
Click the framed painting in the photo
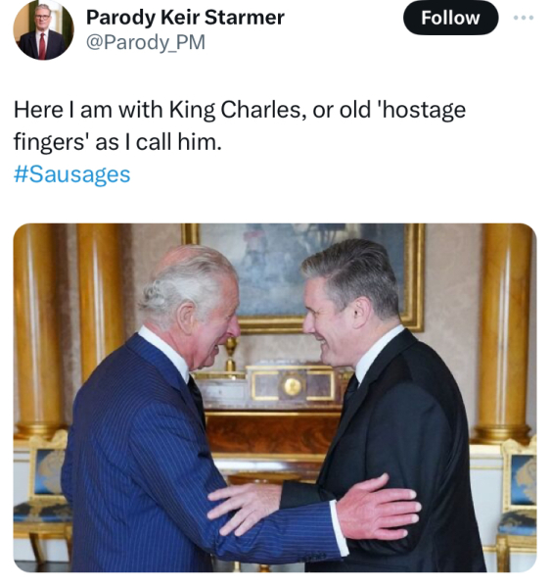pos(303,277)
